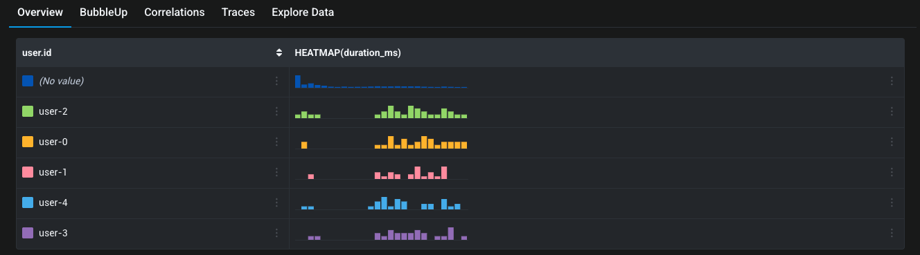Sort by the user.id column arrows
The width and height of the screenshot is (920, 255).
(x=279, y=53)
